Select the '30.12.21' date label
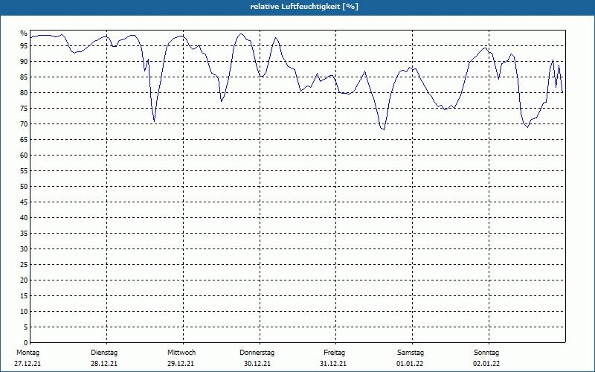Viewport: 595px width, 372px height. (257, 364)
